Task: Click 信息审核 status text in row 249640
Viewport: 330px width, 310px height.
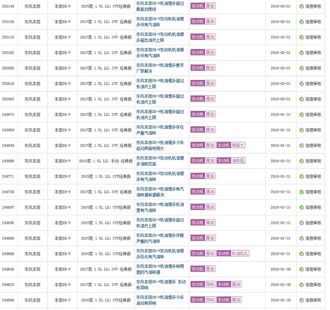Action: [313, 269]
